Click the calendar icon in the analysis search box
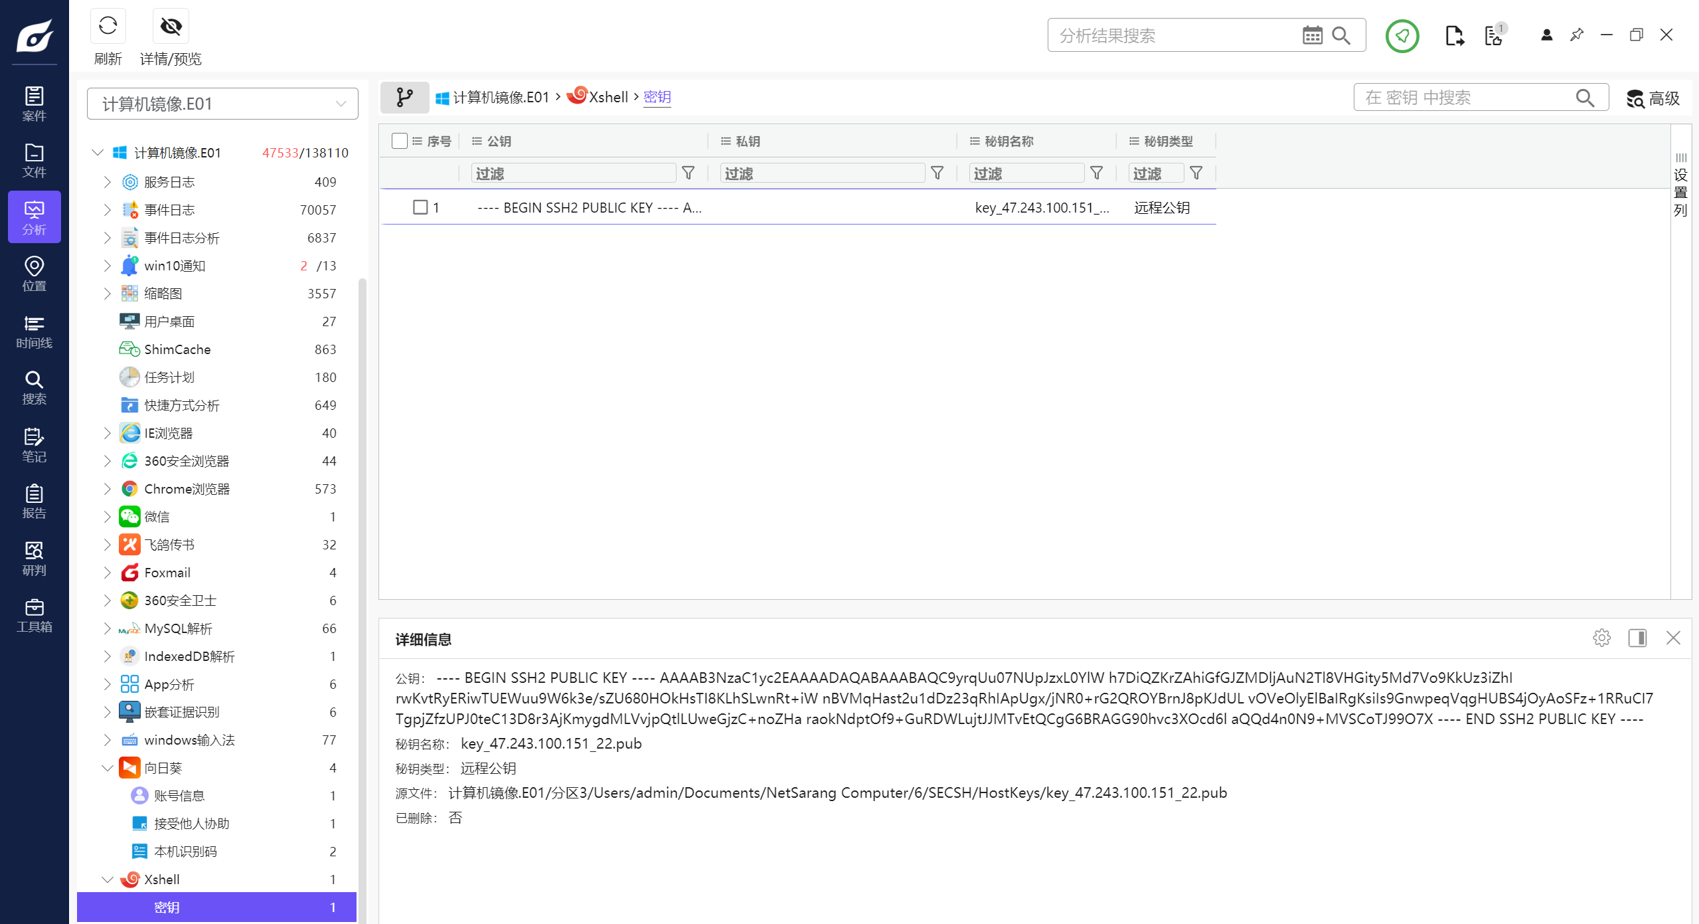Viewport: 1699px width, 924px height. click(x=1312, y=35)
